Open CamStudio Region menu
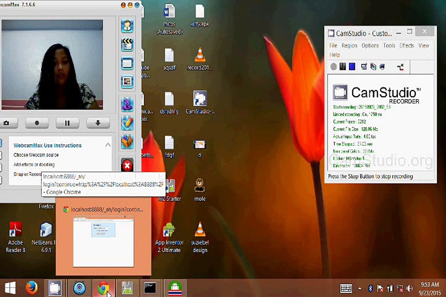This screenshot has height=297, width=446. tap(349, 45)
